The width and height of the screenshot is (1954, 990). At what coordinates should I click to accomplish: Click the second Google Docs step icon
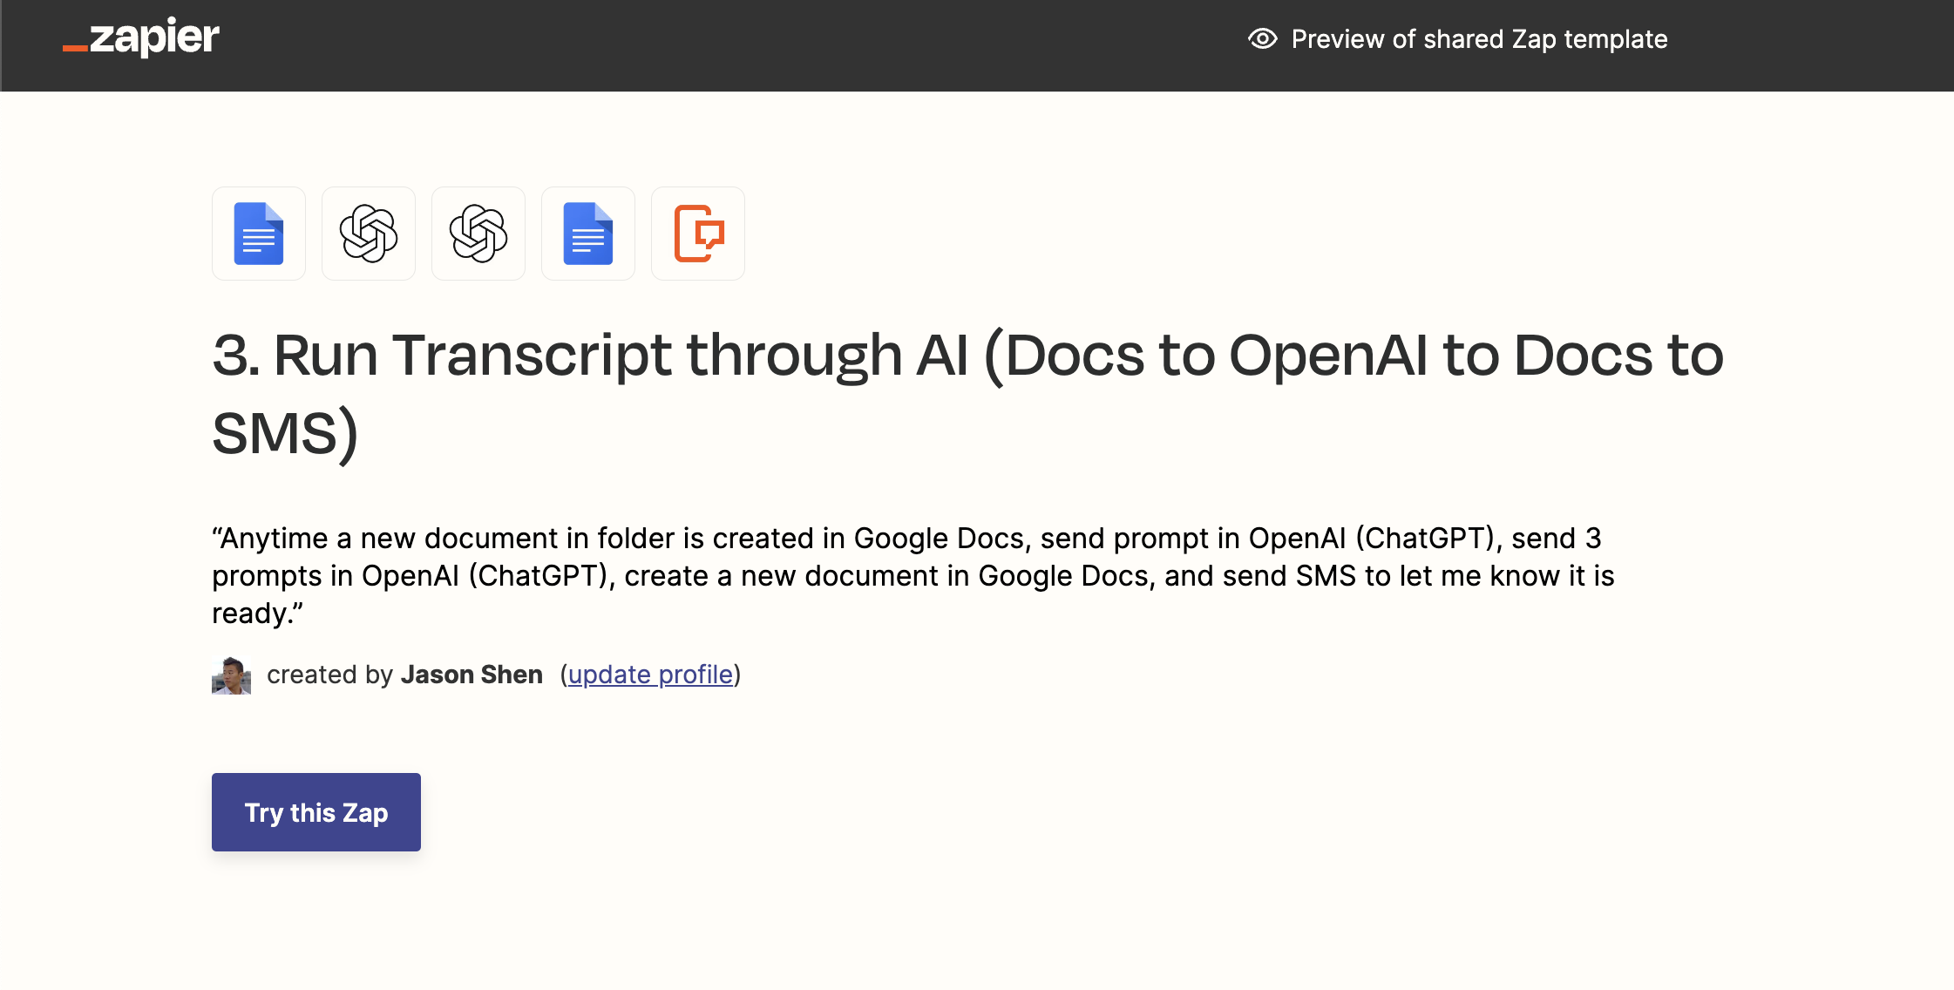click(x=588, y=234)
